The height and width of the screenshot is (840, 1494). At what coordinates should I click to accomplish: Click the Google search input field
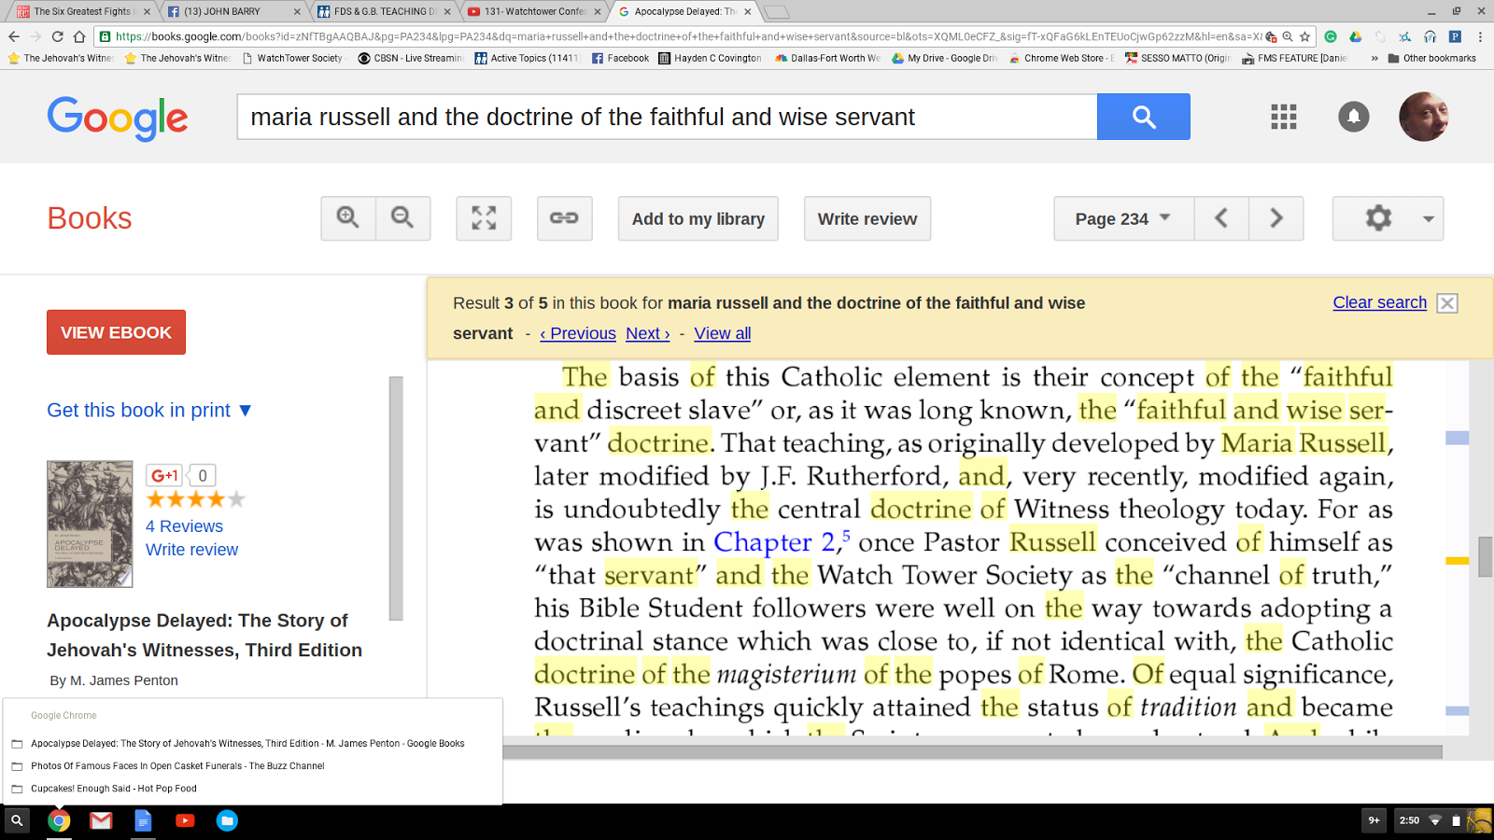[x=668, y=117]
